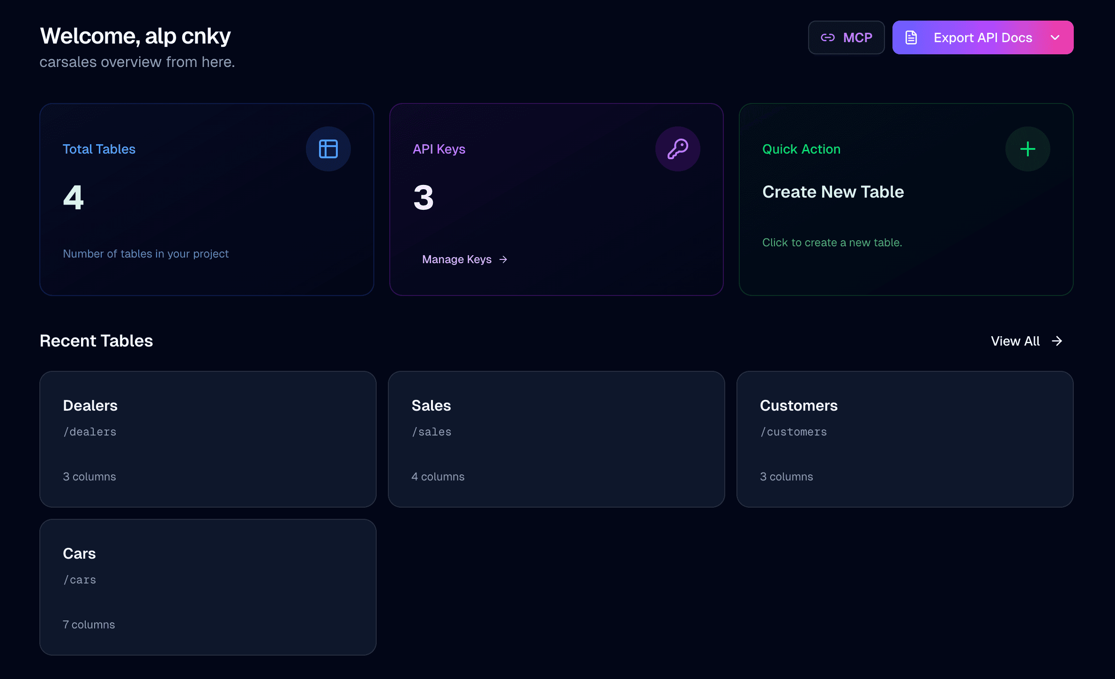Click the /sales endpoint path
This screenshot has width=1115, height=679.
431,432
